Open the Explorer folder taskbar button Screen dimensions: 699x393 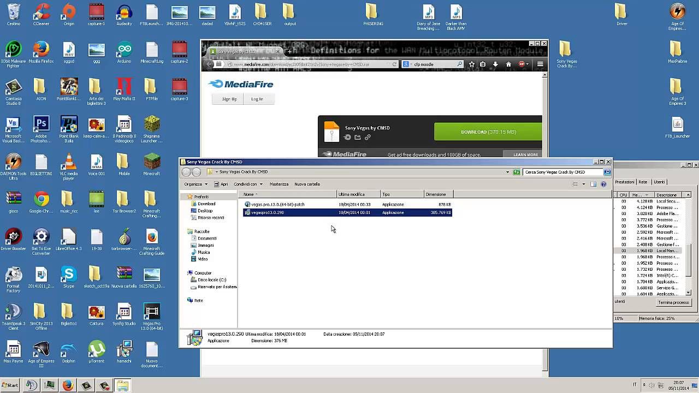point(123,385)
